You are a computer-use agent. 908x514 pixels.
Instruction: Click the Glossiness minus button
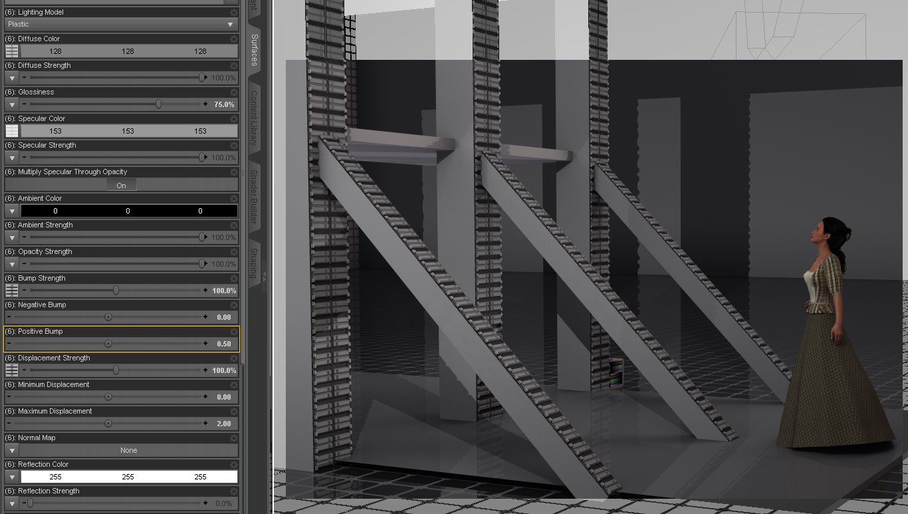(x=25, y=104)
